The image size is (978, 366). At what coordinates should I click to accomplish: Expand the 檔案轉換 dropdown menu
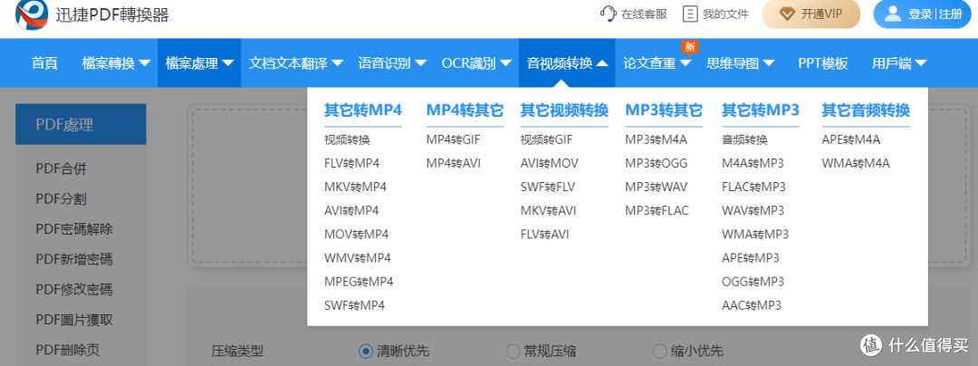[116, 63]
